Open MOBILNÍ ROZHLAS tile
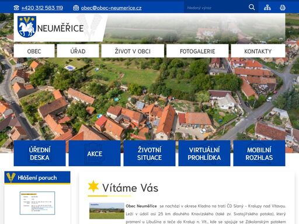The width and height of the screenshot is (299, 224). pos(259,153)
